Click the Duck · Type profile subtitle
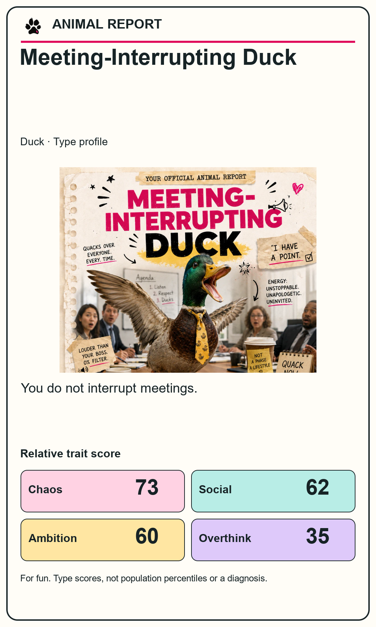Viewport: 376px width, 627px height. 64,142
